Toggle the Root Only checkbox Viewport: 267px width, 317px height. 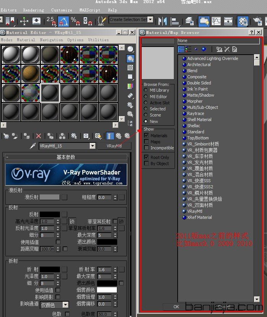pyautogui.click(x=147, y=157)
